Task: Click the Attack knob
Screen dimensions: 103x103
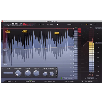Action: point(28,73)
